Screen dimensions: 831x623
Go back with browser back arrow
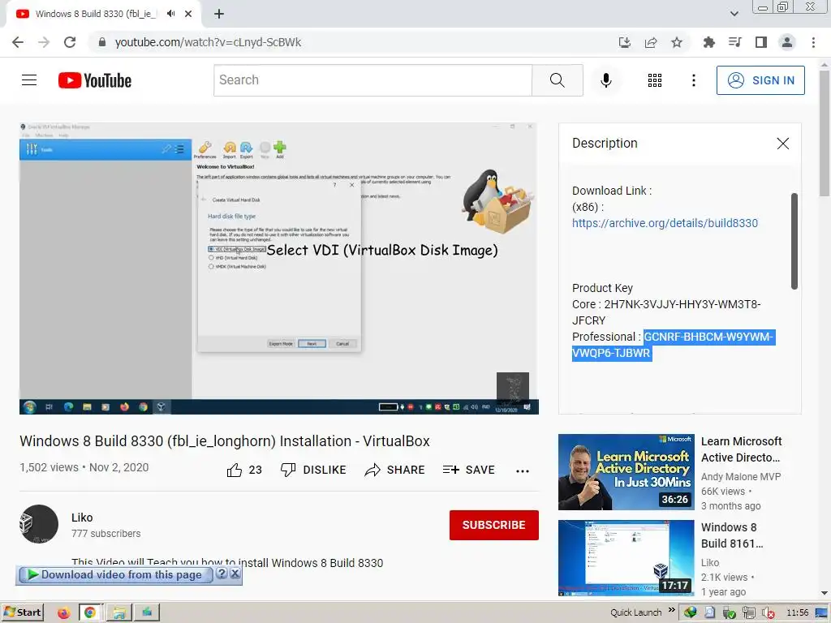(x=18, y=42)
